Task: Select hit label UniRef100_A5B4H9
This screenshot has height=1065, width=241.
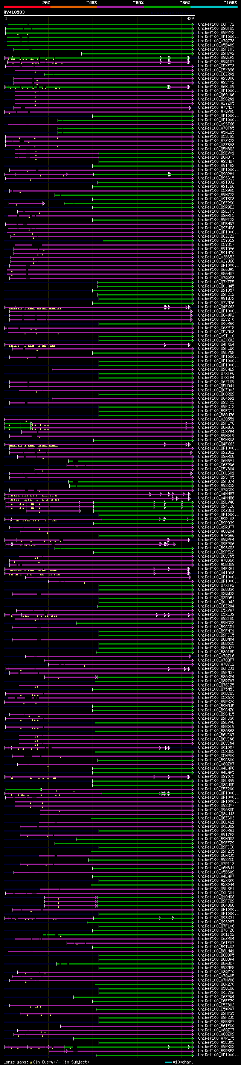Action: 216,45
